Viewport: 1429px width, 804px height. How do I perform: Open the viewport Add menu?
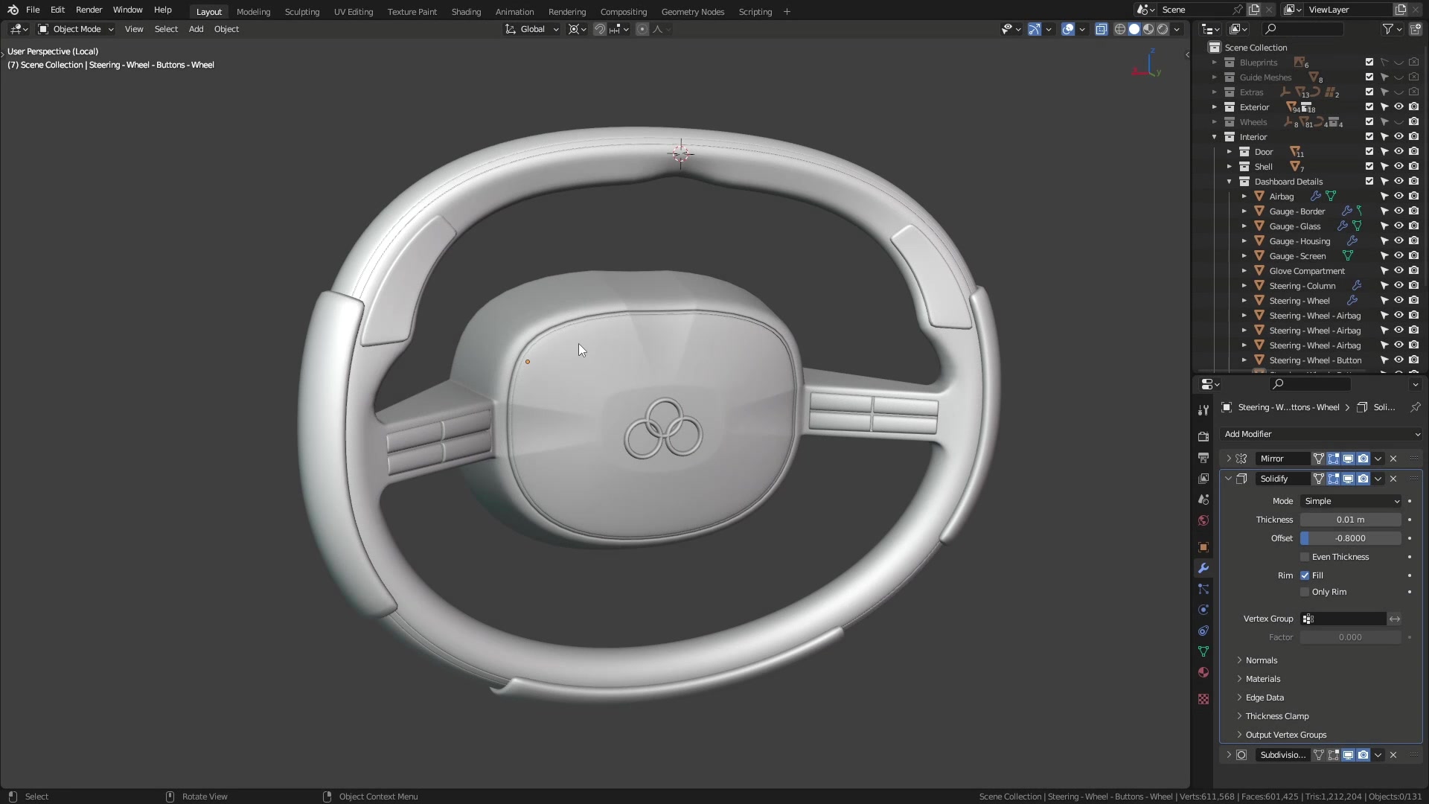pos(196,29)
